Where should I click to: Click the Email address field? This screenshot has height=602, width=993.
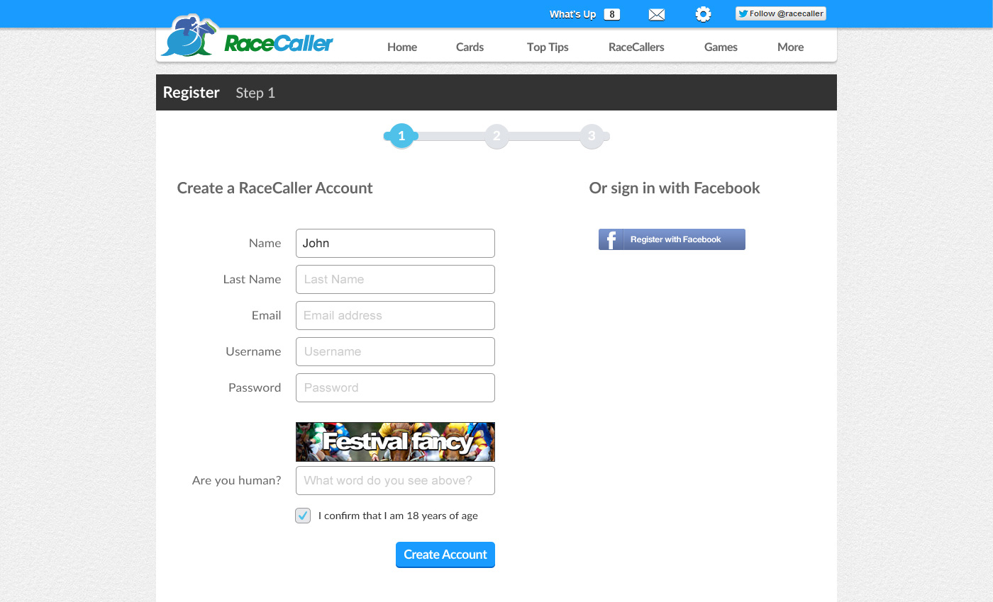395,315
